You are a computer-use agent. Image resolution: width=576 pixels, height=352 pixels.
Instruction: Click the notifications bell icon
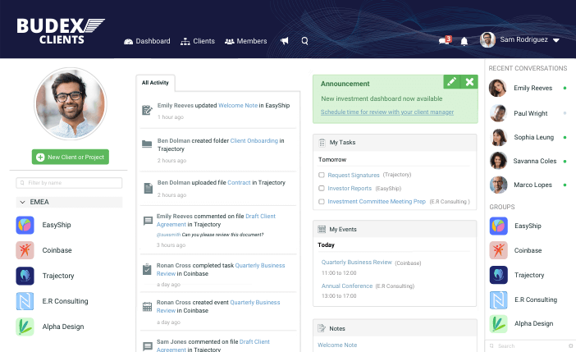[x=464, y=41]
